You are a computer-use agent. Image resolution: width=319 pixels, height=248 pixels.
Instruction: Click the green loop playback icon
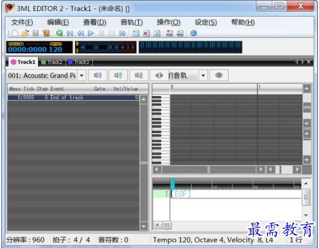59,33
